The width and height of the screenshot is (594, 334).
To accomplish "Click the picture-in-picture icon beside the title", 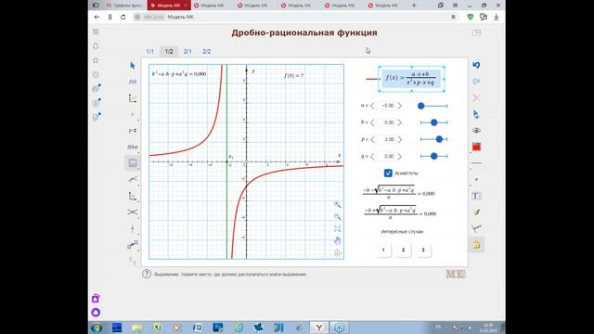I will [x=476, y=32].
